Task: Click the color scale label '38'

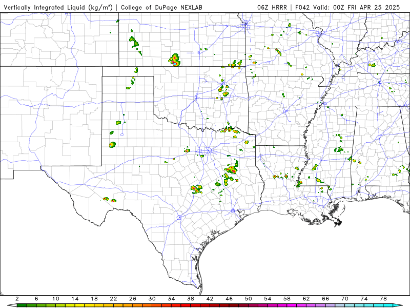Action: pyautogui.click(x=191, y=299)
